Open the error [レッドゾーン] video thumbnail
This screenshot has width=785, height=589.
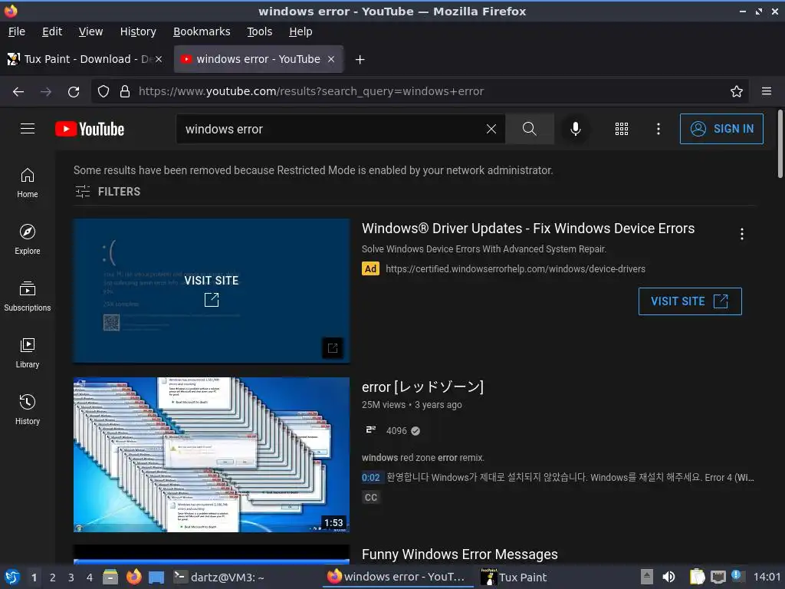click(x=212, y=455)
